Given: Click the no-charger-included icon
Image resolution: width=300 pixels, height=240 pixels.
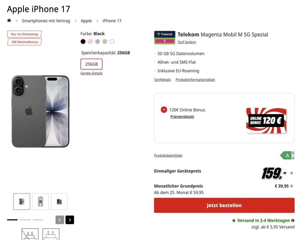Looking at the screenshot, I should (x=30, y=234).
